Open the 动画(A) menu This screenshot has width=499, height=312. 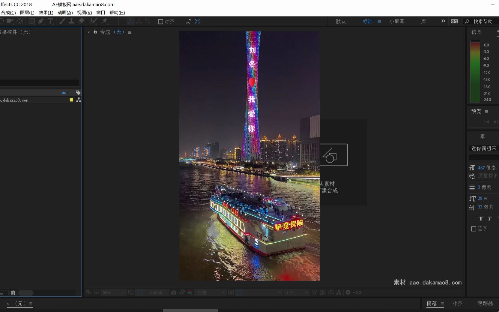pyautogui.click(x=65, y=13)
